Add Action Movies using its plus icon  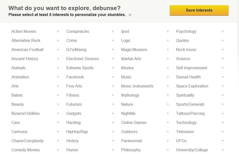[x=58, y=31]
